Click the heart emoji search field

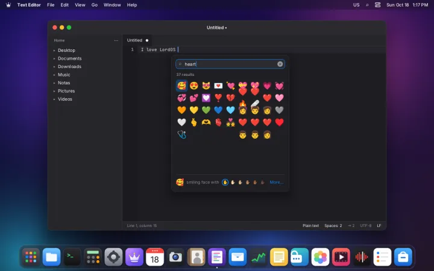[x=230, y=64]
